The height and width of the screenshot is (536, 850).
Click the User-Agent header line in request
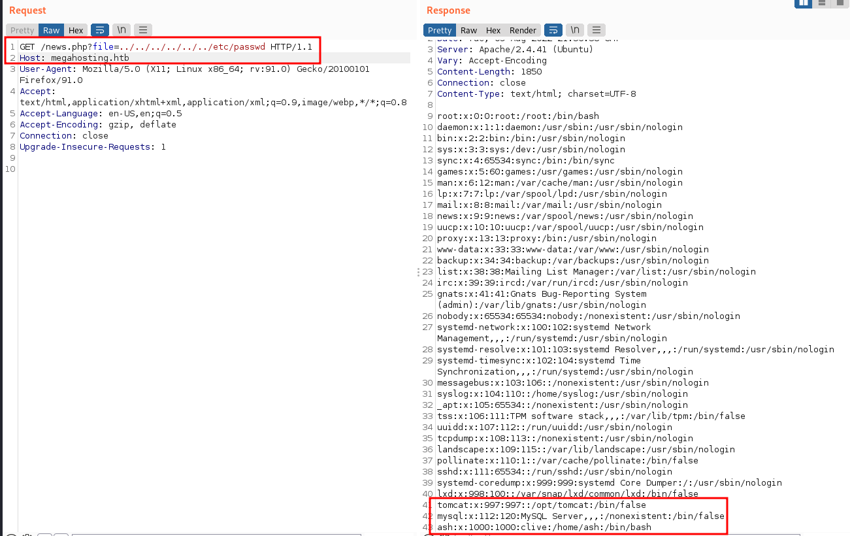click(195, 75)
